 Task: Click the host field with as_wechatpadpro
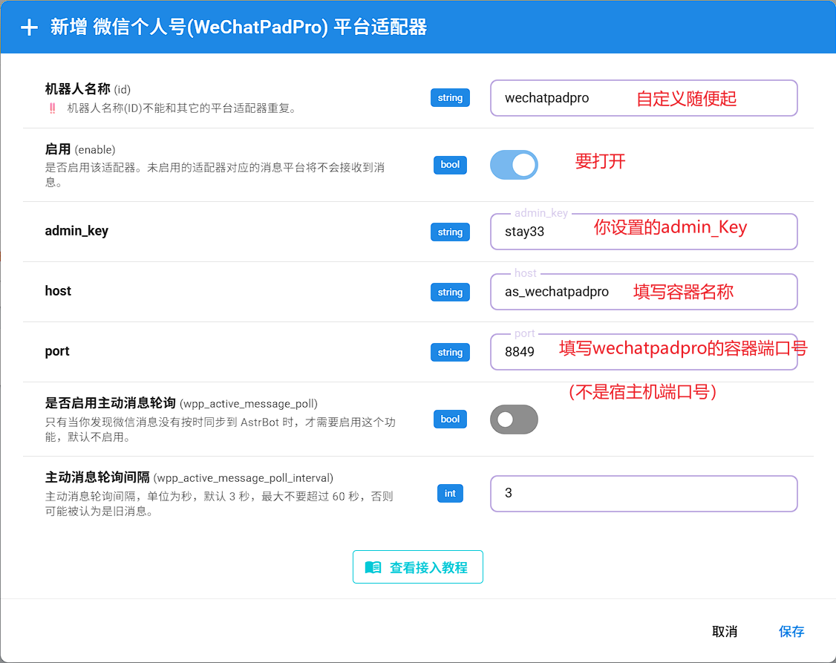pyautogui.click(x=644, y=292)
